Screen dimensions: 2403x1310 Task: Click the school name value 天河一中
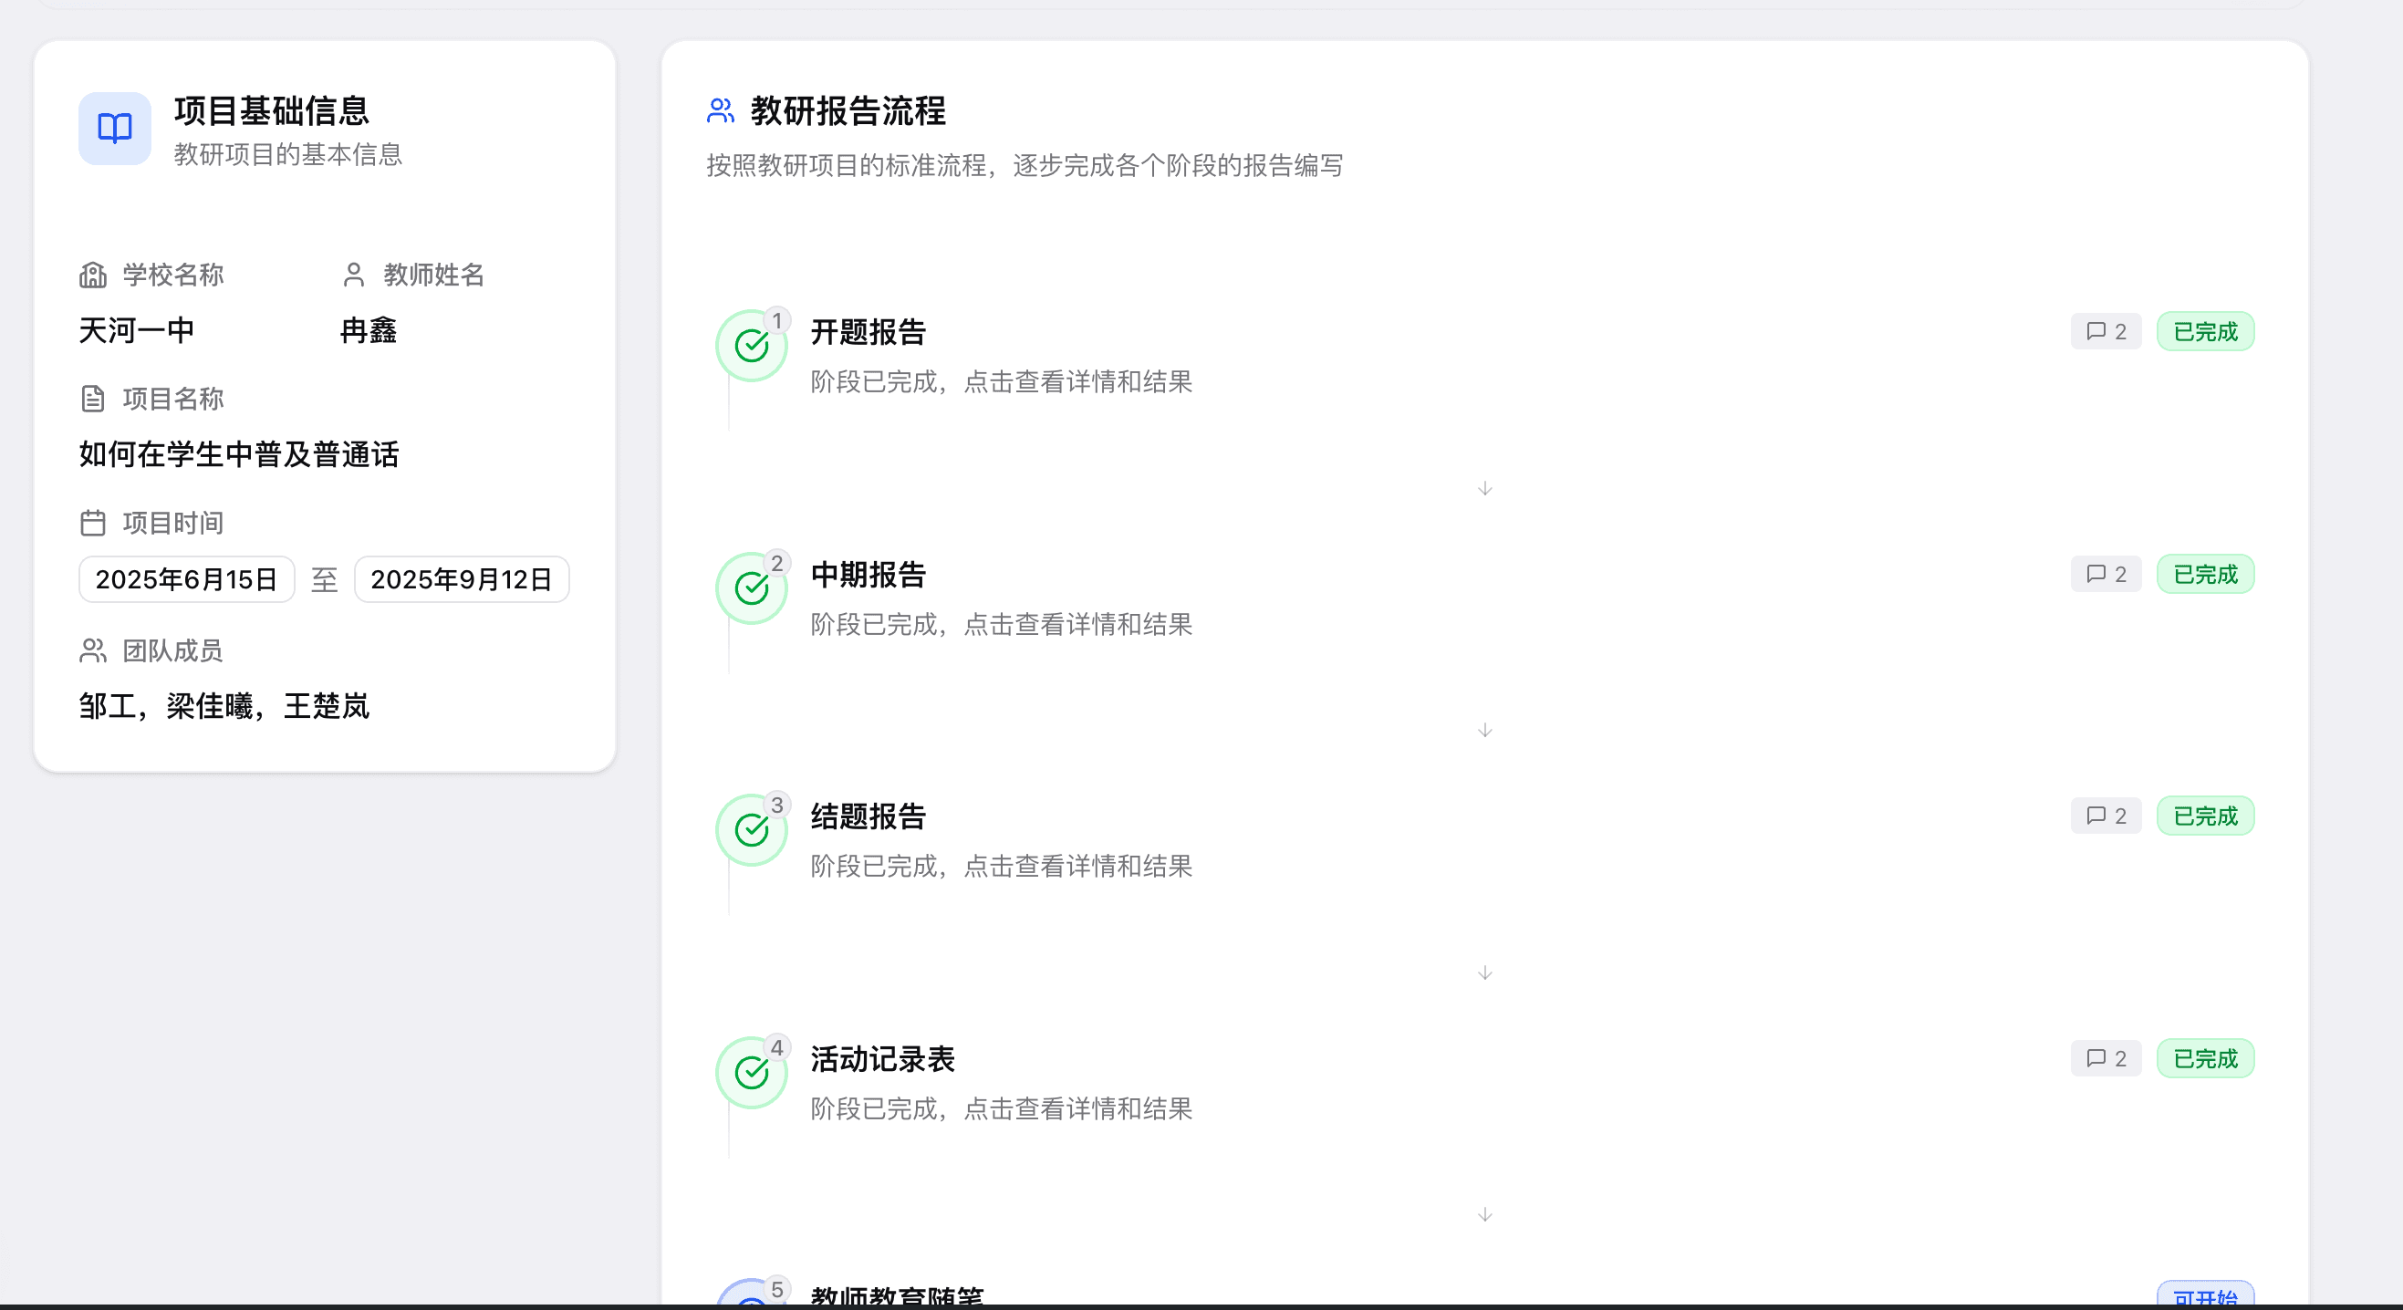coord(137,330)
